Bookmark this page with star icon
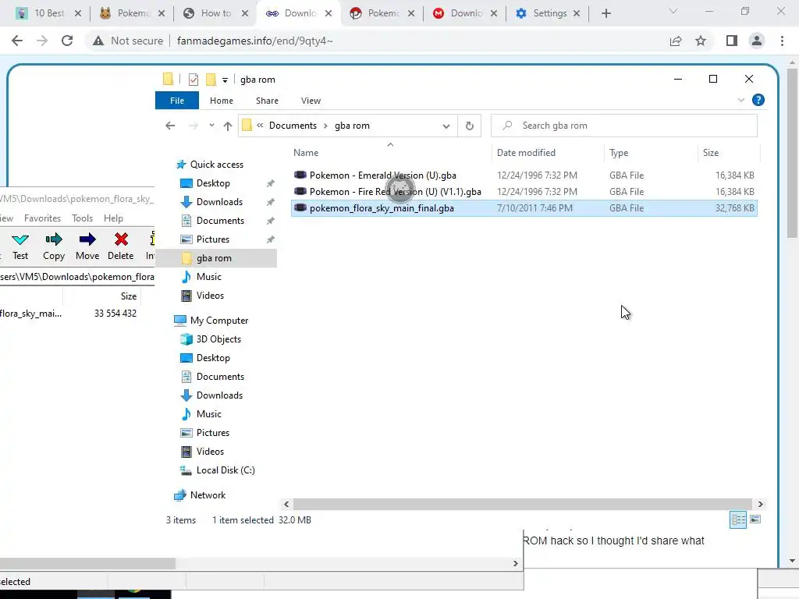Image resolution: width=799 pixels, height=599 pixels. 701,41
